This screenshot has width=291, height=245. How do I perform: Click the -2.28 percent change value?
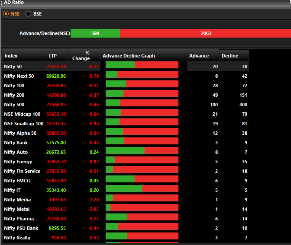[94, 200]
